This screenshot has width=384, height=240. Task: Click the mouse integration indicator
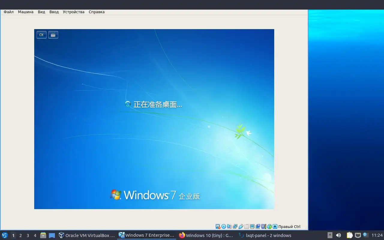(269, 226)
